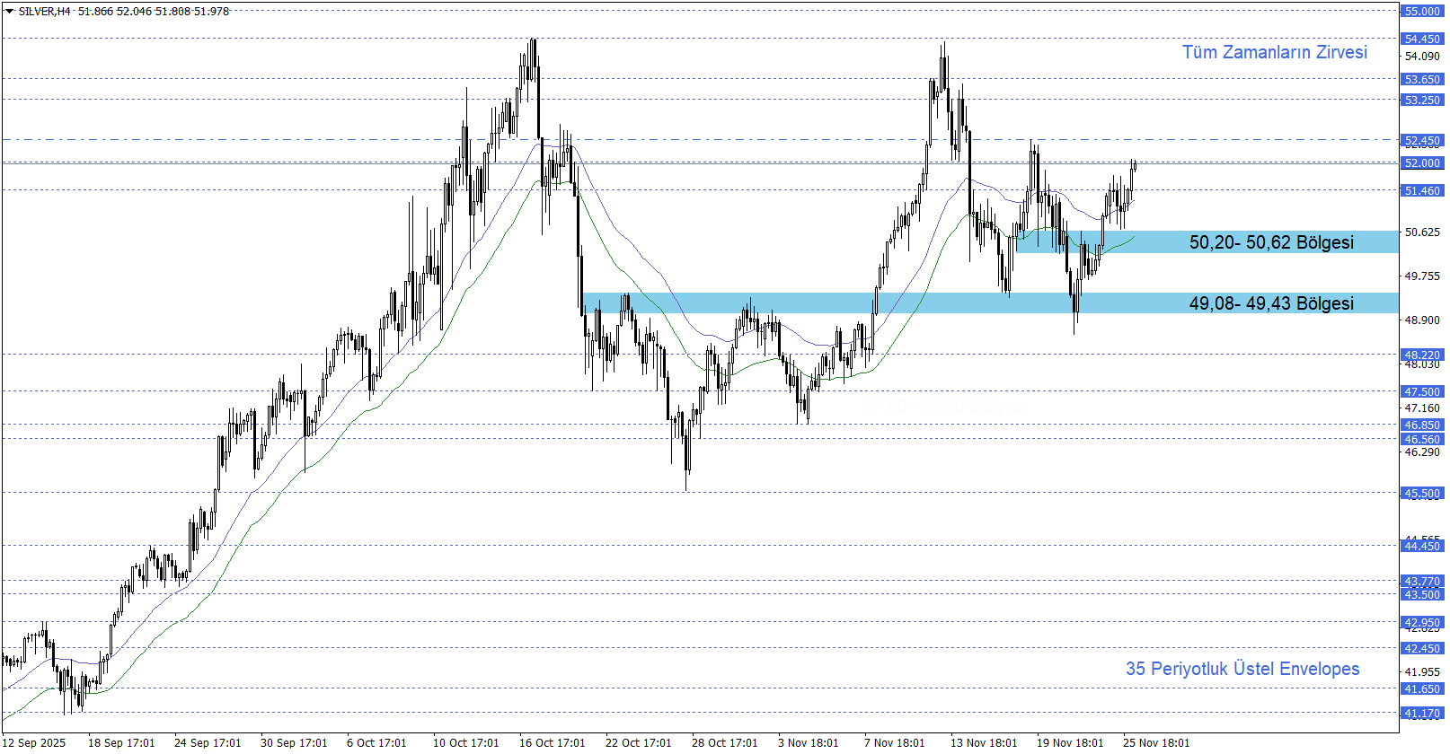
Task: Select the faded '47,00- 47,50 Bölgesi' label
Action: point(942,407)
